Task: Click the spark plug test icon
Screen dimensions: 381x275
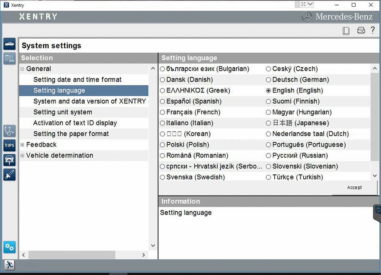Action: coord(9,174)
